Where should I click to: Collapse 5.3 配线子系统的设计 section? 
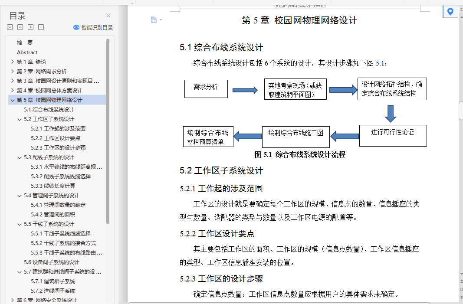20,157
